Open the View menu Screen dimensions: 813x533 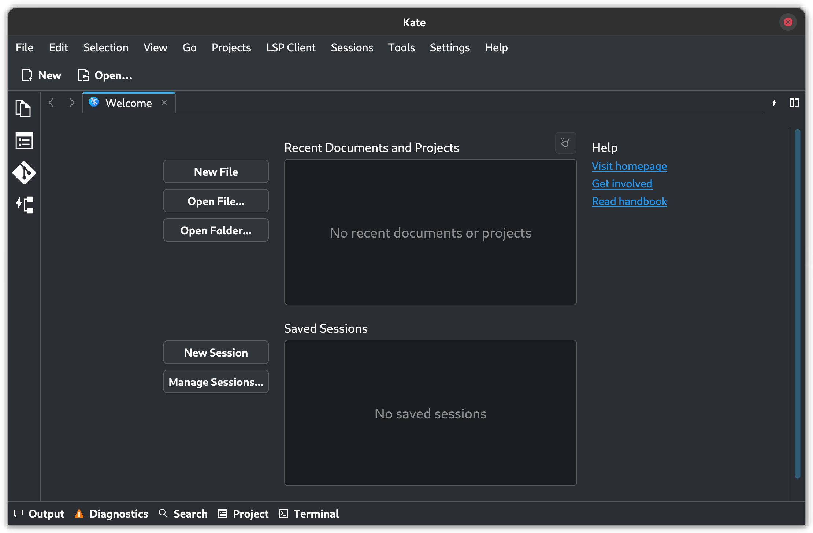pos(155,48)
